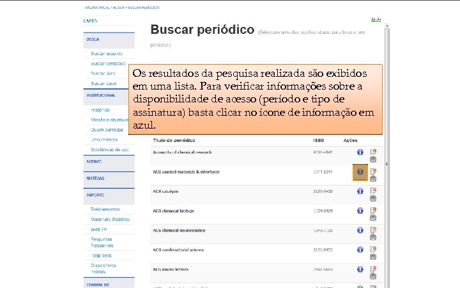
Task: Open Dispositivos móveis link
Action: point(103,268)
